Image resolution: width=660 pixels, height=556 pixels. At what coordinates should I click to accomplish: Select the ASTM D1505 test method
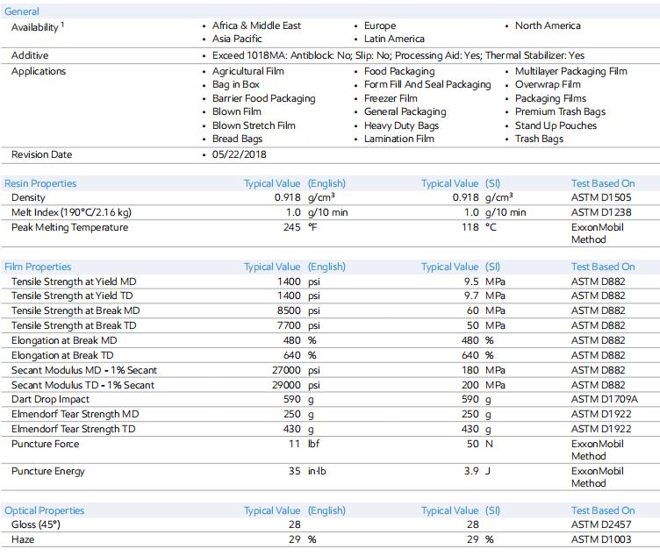tap(601, 197)
